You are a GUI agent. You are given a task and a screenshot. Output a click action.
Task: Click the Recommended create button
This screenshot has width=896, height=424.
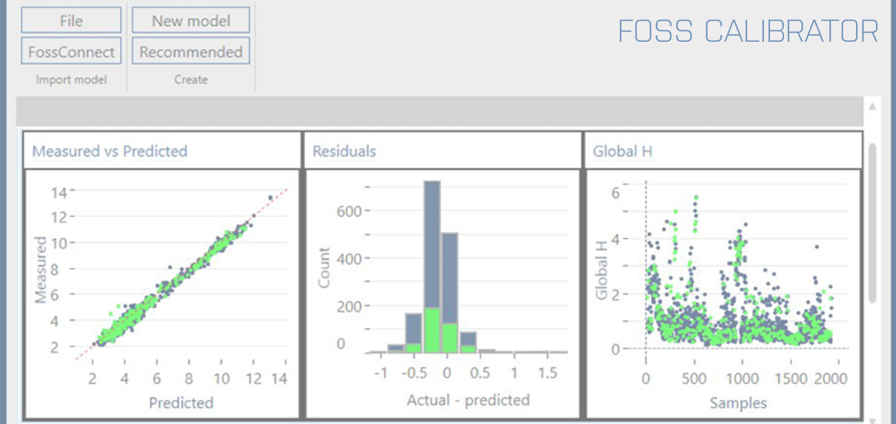coord(191,51)
